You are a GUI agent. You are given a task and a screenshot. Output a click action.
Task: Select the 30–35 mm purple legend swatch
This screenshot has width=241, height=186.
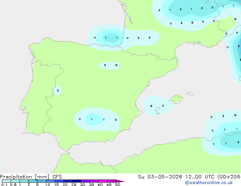[86, 181]
